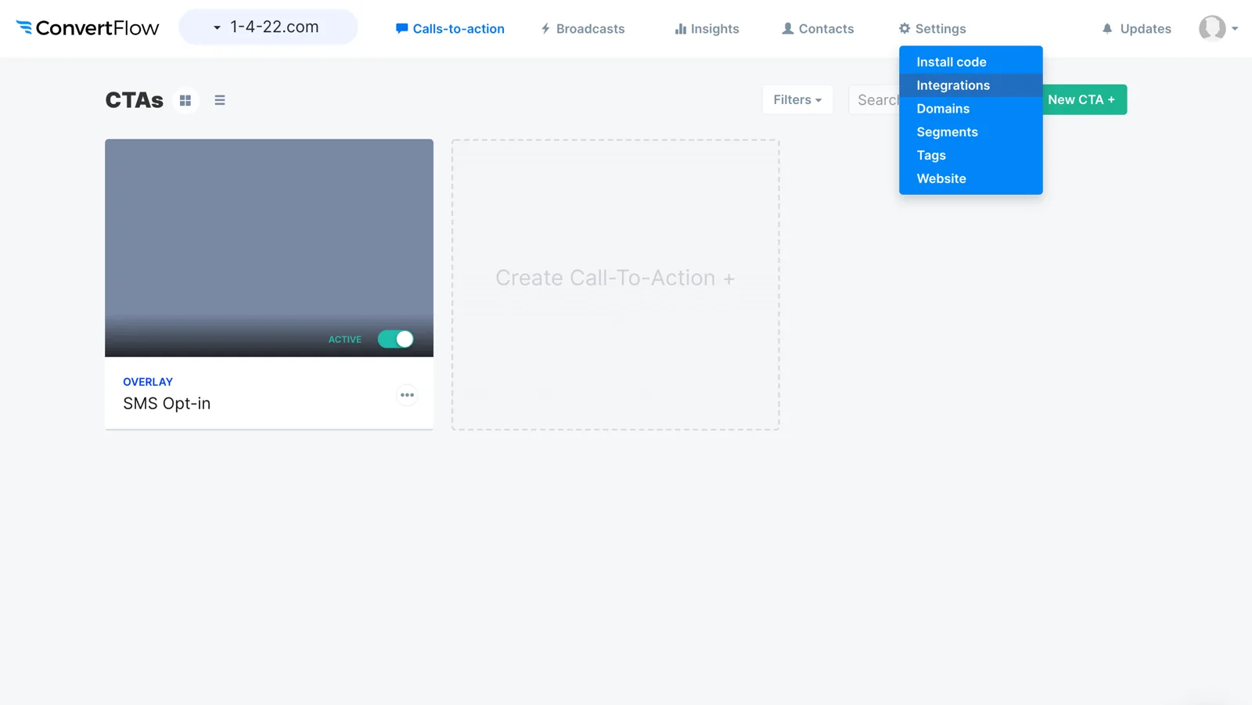Click Create Call-To-Action + placeholder card

tap(615, 285)
